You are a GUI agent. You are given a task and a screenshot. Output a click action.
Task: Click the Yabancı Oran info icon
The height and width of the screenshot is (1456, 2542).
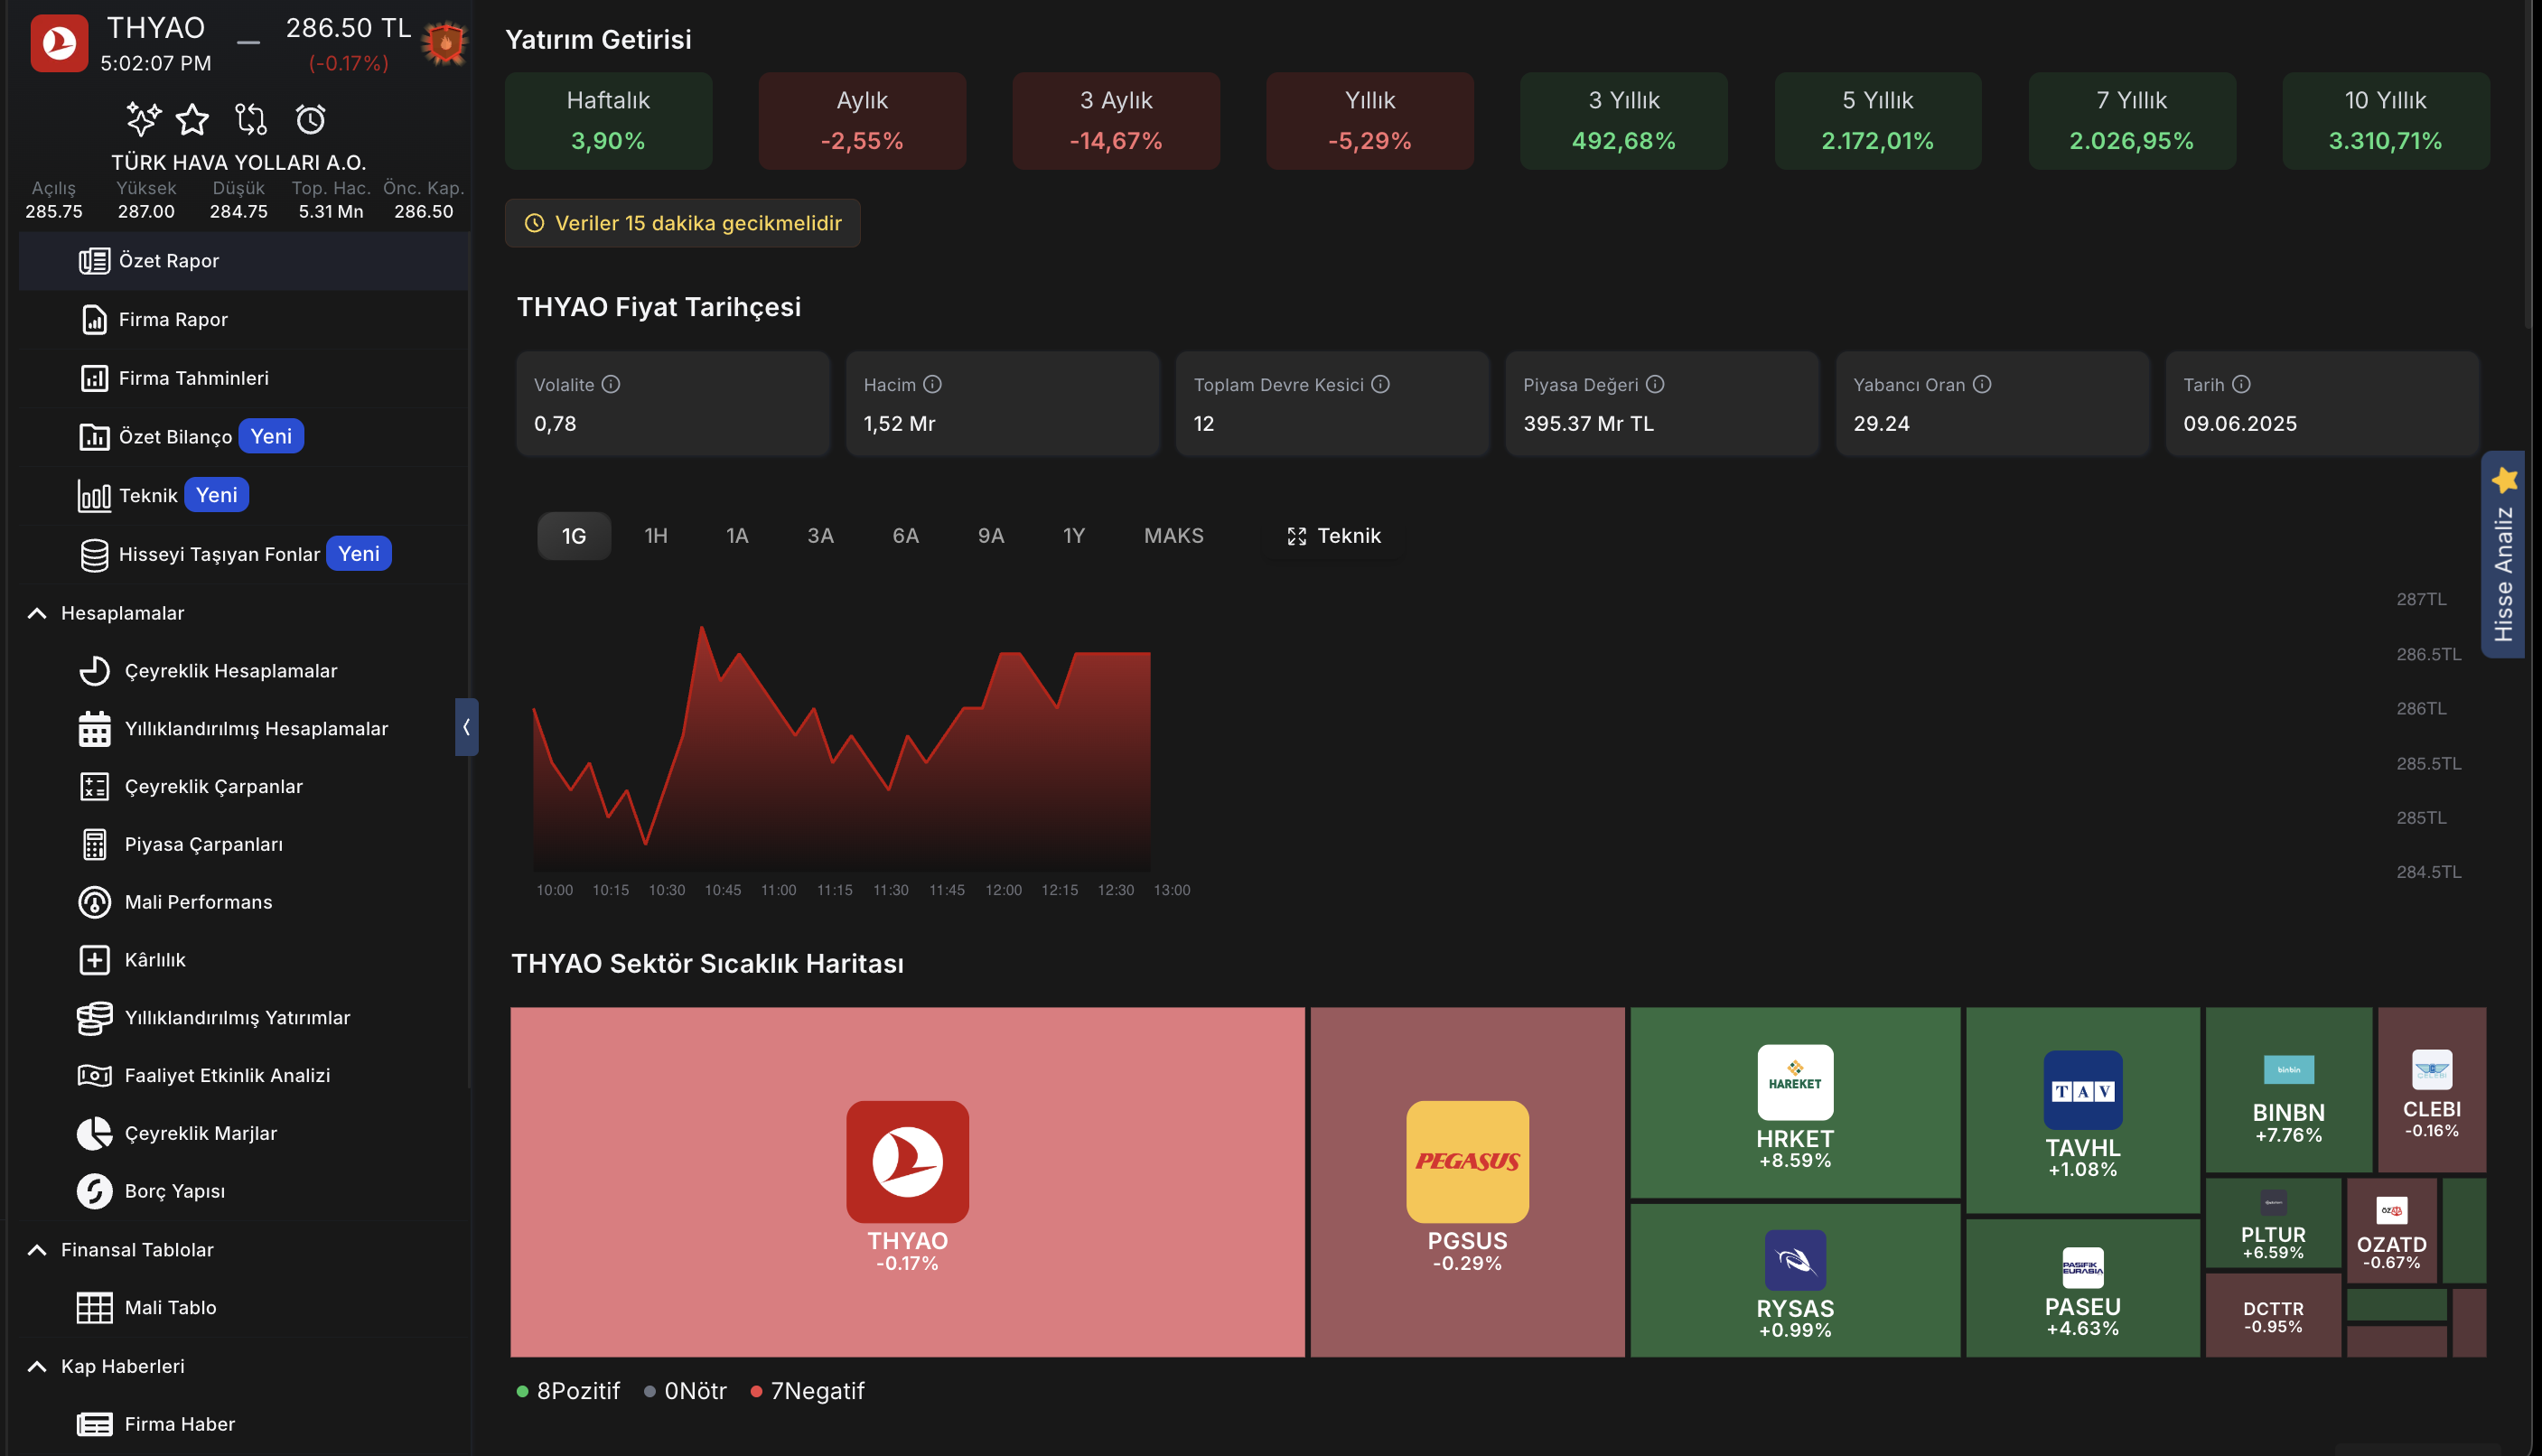(x=1982, y=384)
